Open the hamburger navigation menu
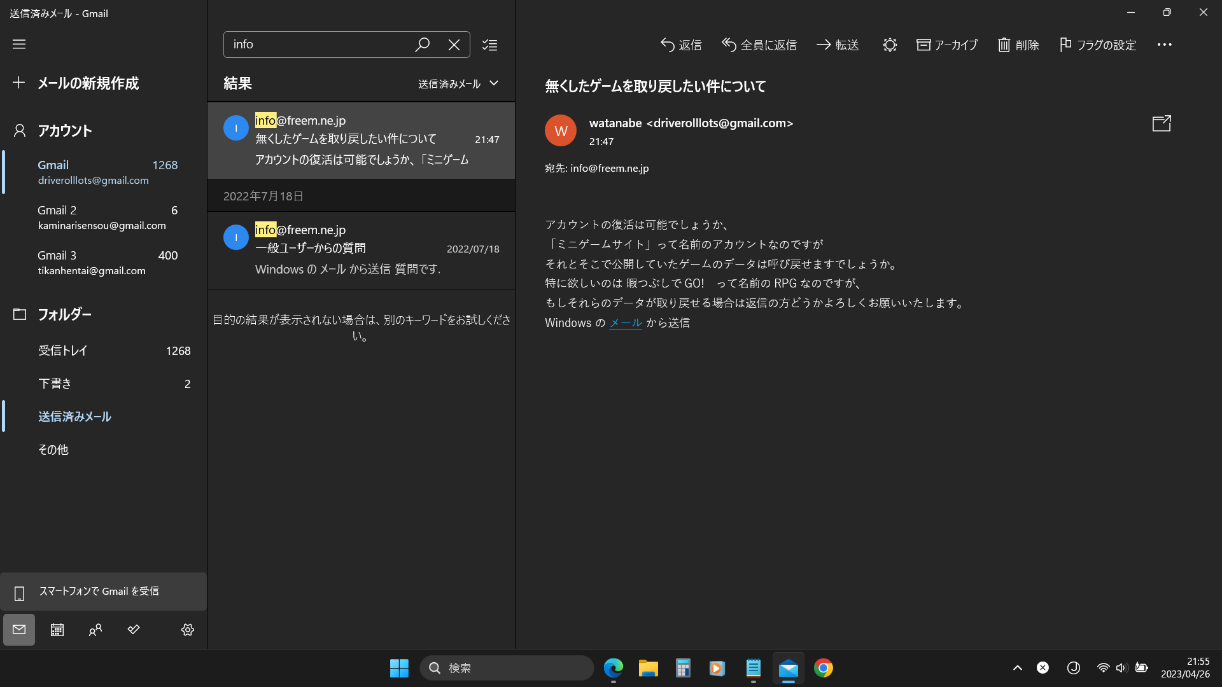This screenshot has width=1222, height=687. pyautogui.click(x=19, y=45)
